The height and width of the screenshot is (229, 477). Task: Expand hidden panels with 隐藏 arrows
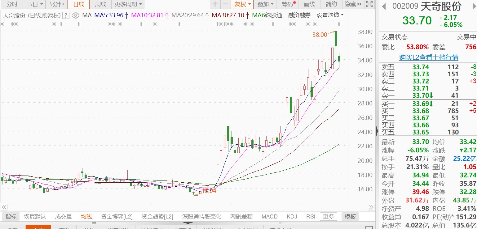pos(353,4)
